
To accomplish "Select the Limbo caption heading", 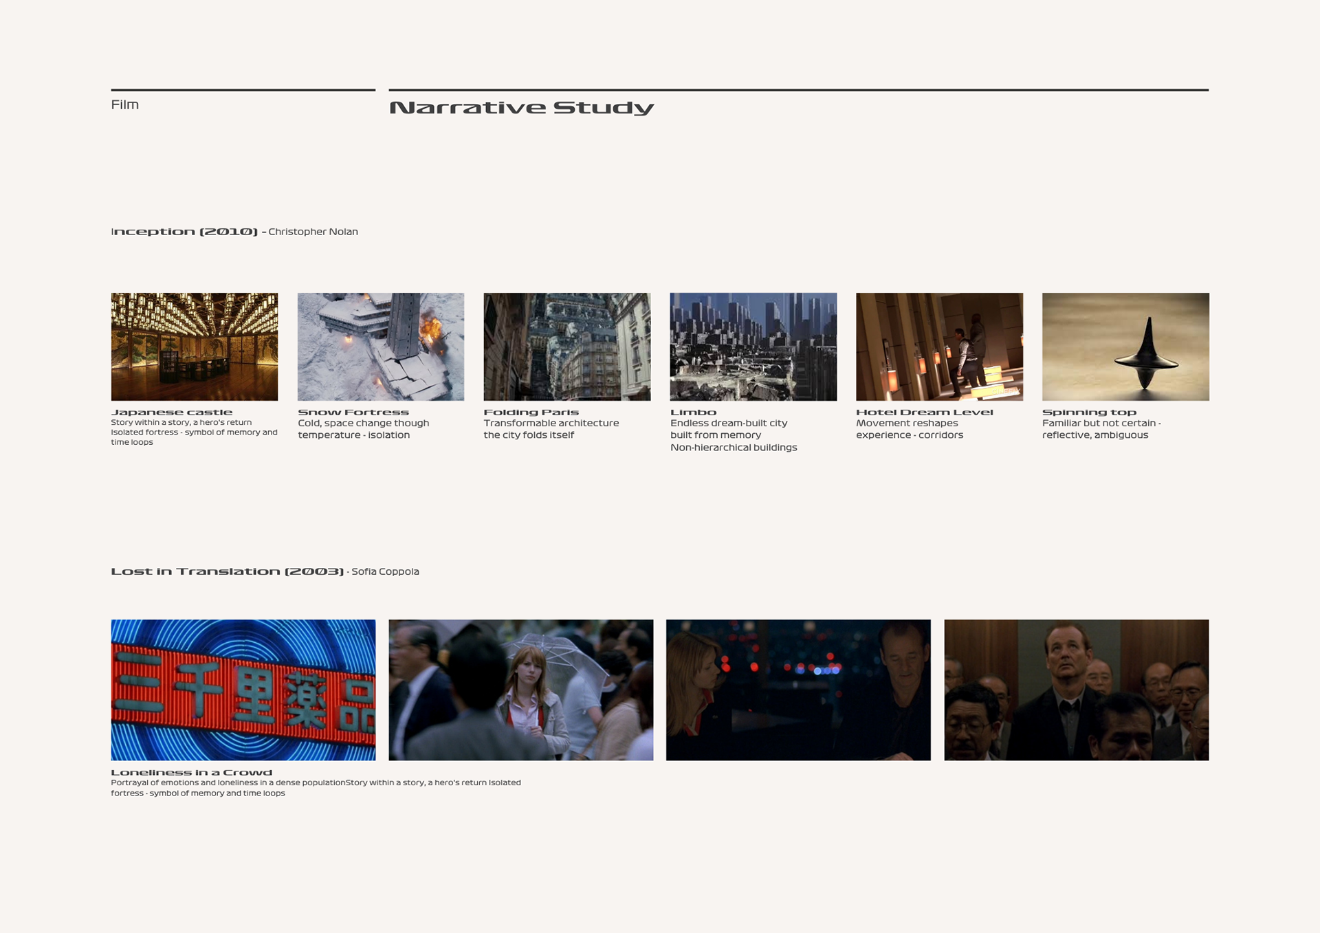I will 693,413.
